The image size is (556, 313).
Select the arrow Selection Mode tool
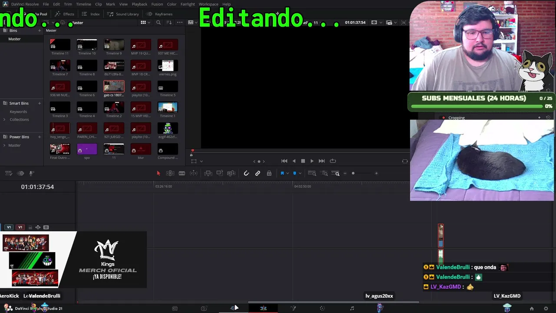pos(158,173)
